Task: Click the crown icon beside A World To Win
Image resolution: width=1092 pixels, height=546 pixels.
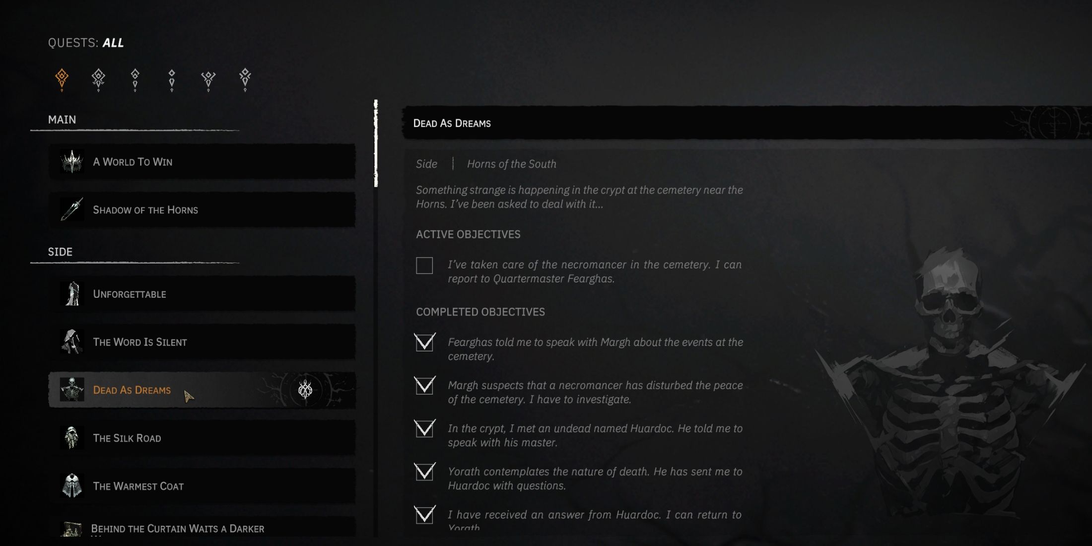Action: 72,162
